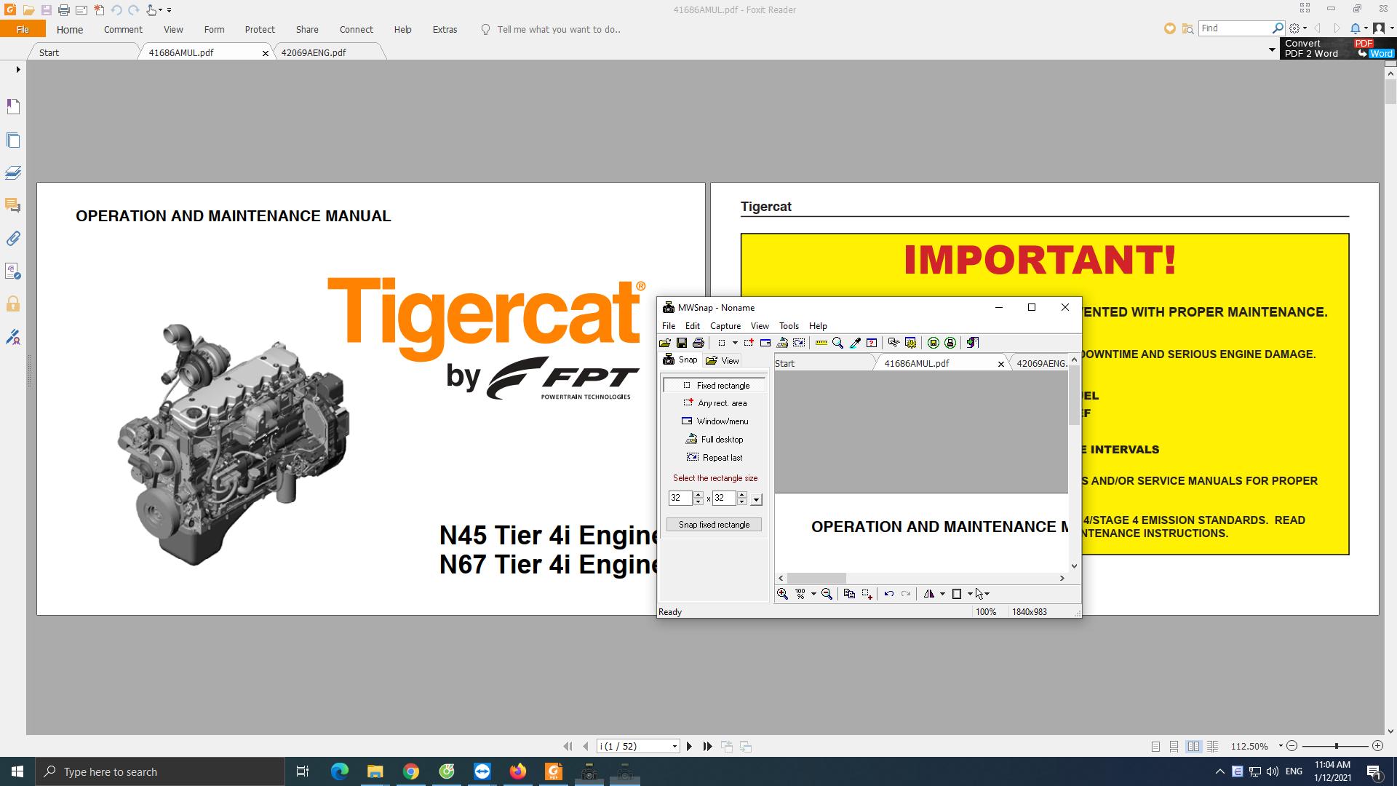Select the eyedropper color picker tool in MWSnap
1397x786 pixels.
point(856,343)
